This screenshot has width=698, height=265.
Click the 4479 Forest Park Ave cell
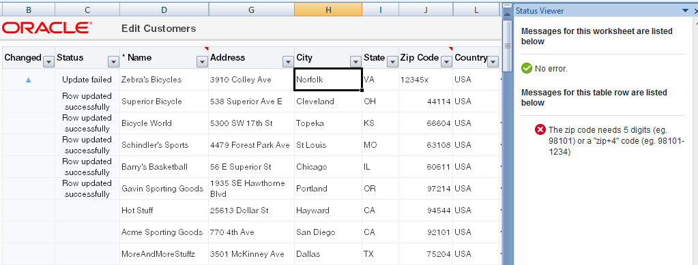tap(251, 145)
